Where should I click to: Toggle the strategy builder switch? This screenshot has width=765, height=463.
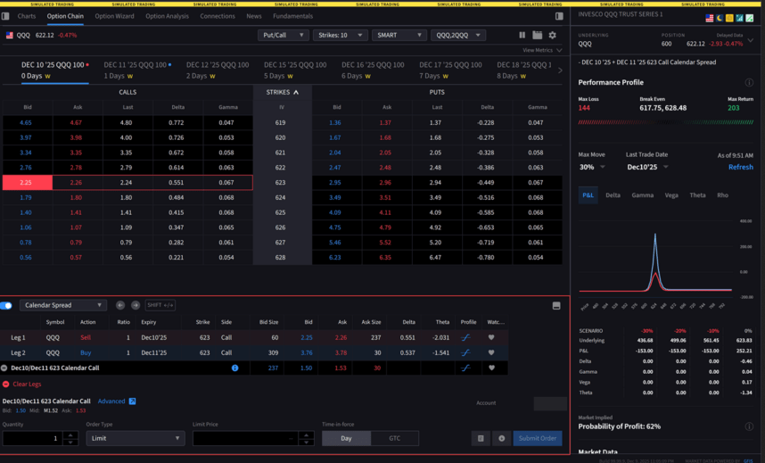coord(7,305)
